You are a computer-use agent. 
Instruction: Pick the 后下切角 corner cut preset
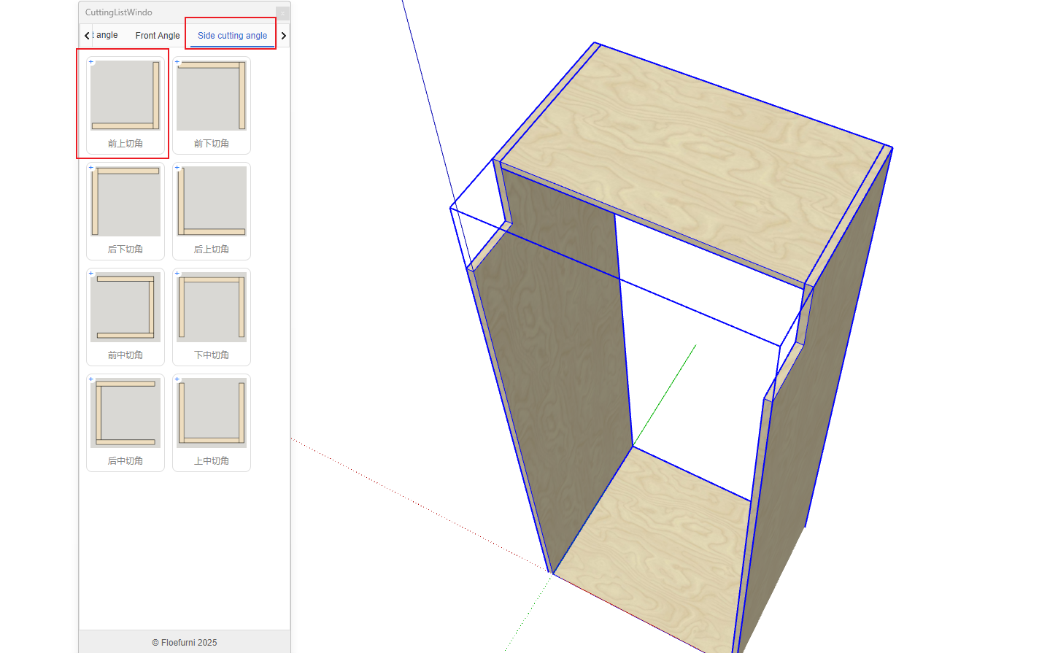coord(125,202)
